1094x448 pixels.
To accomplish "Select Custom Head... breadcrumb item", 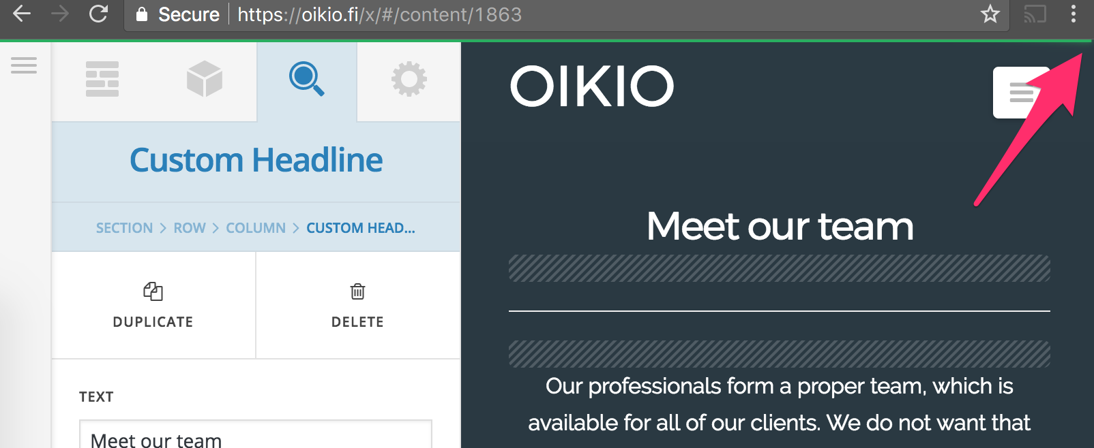I will (360, 228).
